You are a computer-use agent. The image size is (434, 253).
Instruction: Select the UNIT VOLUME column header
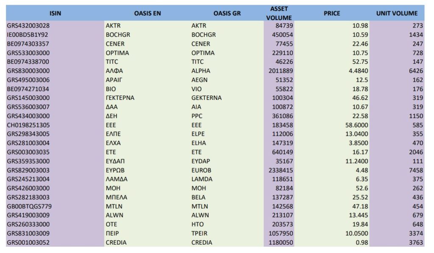(x=397, y=13)
